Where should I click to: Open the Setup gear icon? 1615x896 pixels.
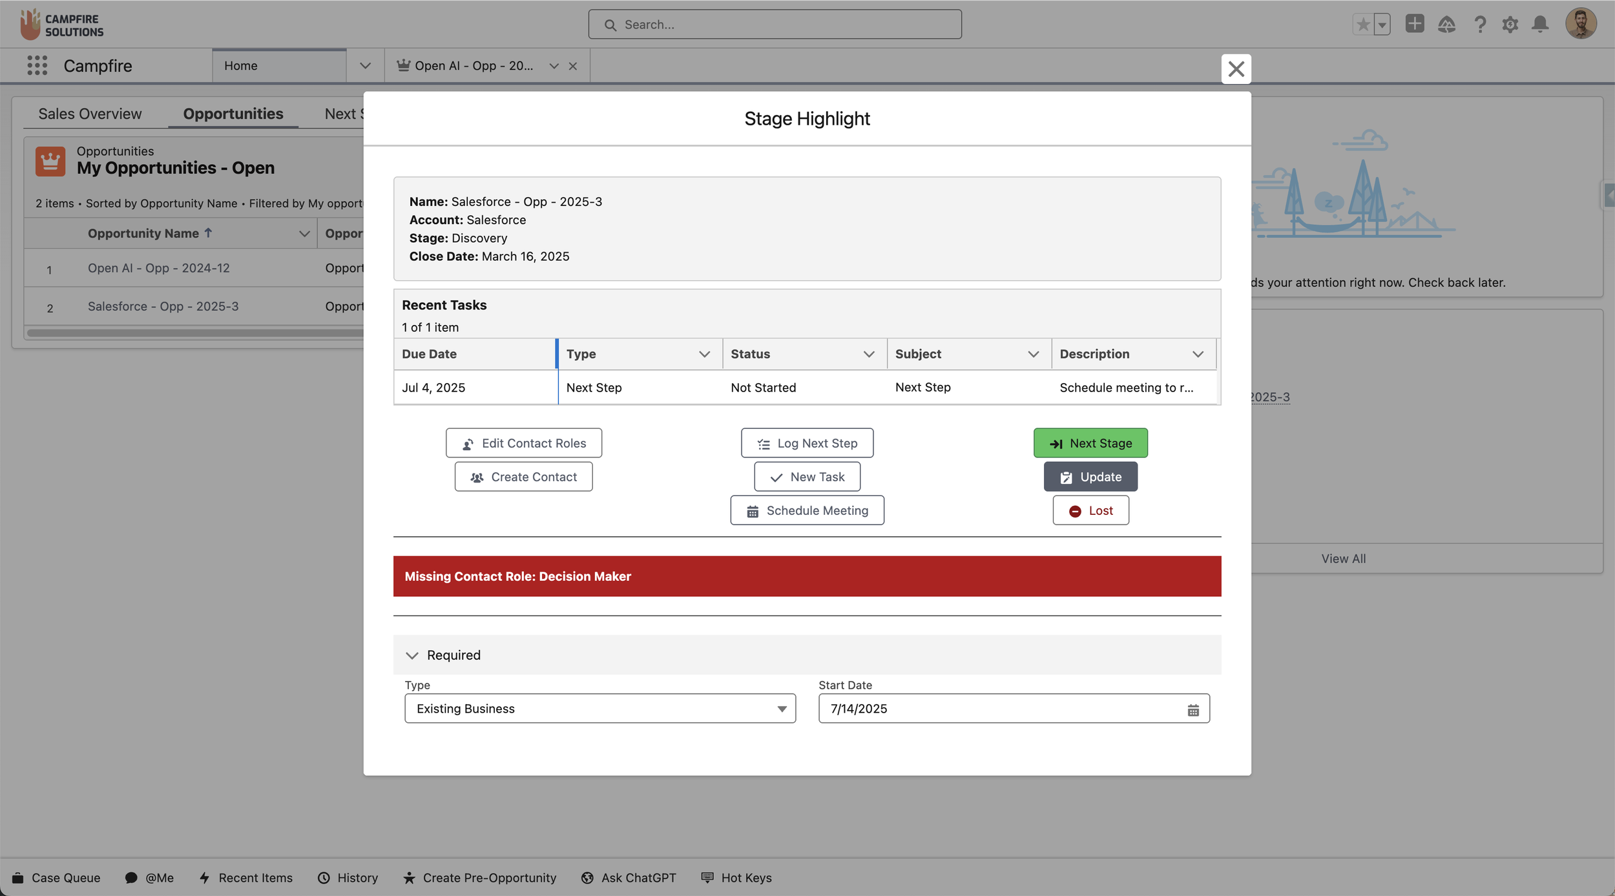(1510, 25)
